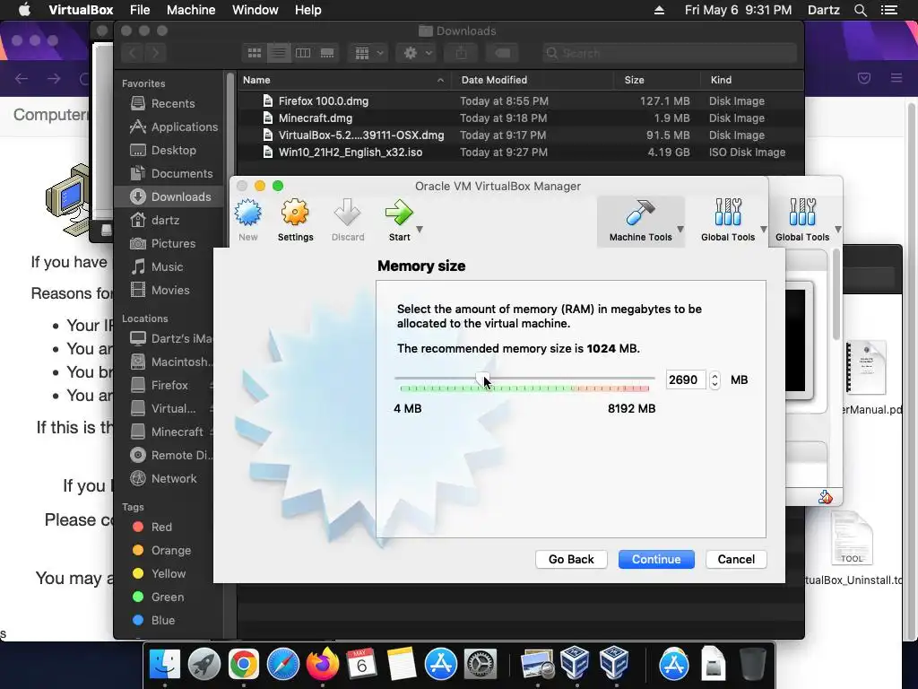Screen dimensions: 918x689
Task: Select Music in Finder sidebar
Action: click(x=169, y=266)
